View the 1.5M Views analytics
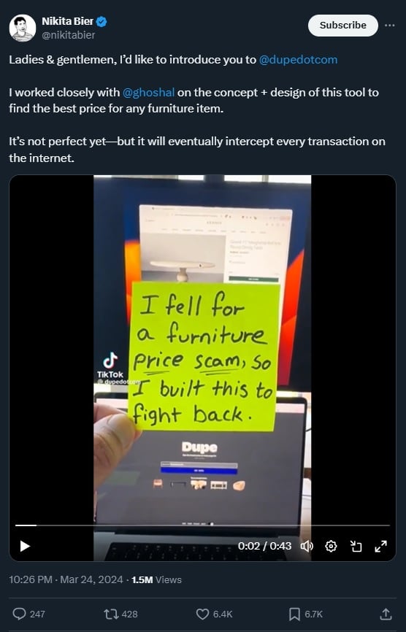The height and width of the screenshot is (632, 406). click(x=156, y=579)
